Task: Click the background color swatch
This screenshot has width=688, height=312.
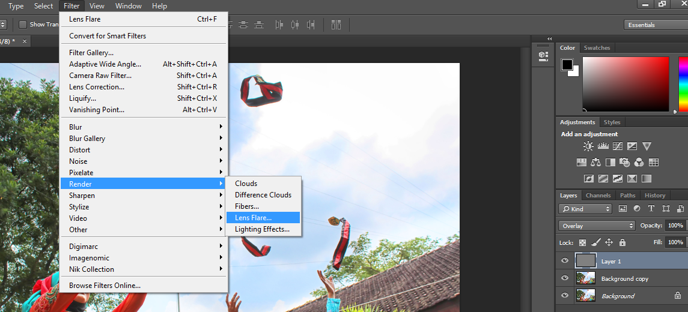Action: 574,73
